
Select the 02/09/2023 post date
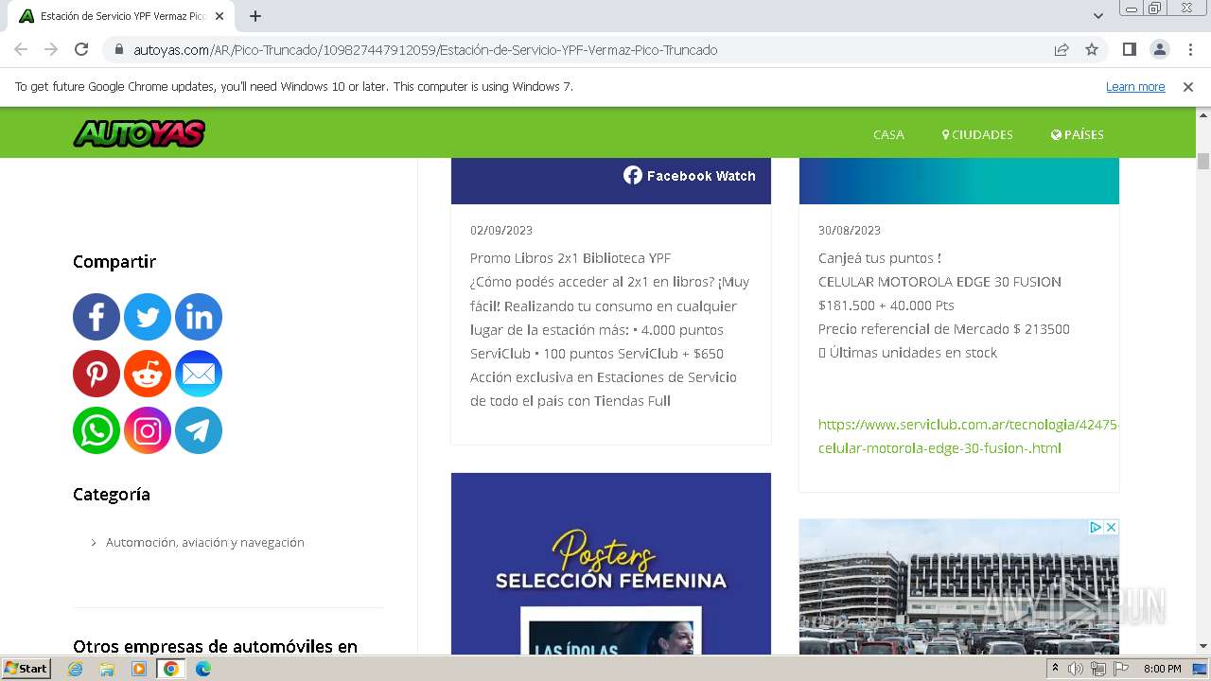501,230
